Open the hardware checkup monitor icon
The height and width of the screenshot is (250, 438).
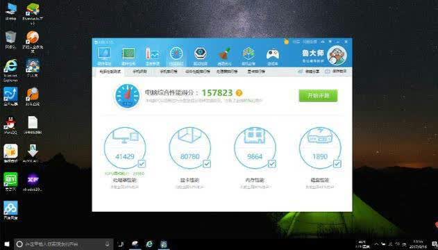click(104, 56)
